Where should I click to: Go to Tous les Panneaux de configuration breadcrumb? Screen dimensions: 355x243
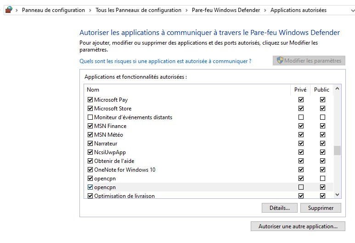(138, 10)
